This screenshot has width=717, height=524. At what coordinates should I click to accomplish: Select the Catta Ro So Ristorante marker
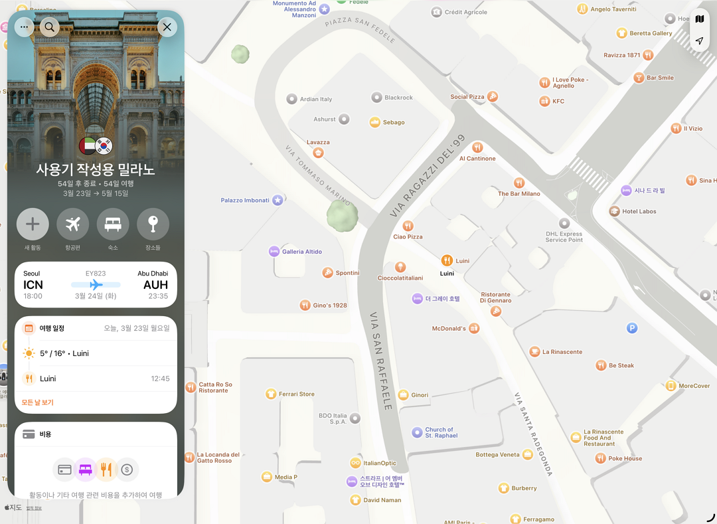point(191,387)
